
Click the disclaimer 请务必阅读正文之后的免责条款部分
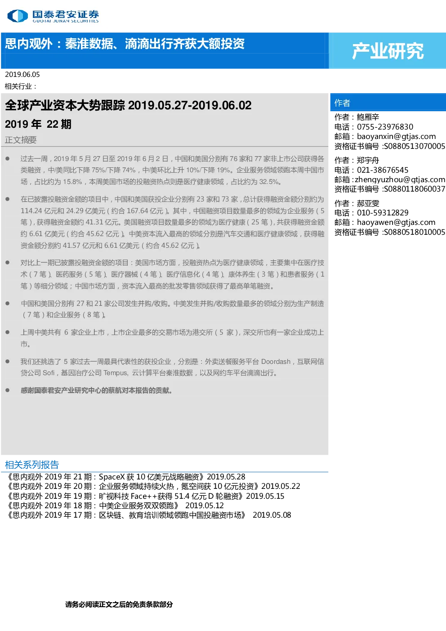119,604
